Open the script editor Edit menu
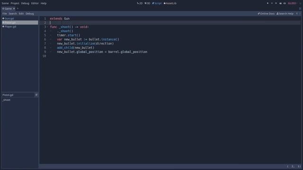Viewport: 303px width, 170px height. tap(21, 14)
